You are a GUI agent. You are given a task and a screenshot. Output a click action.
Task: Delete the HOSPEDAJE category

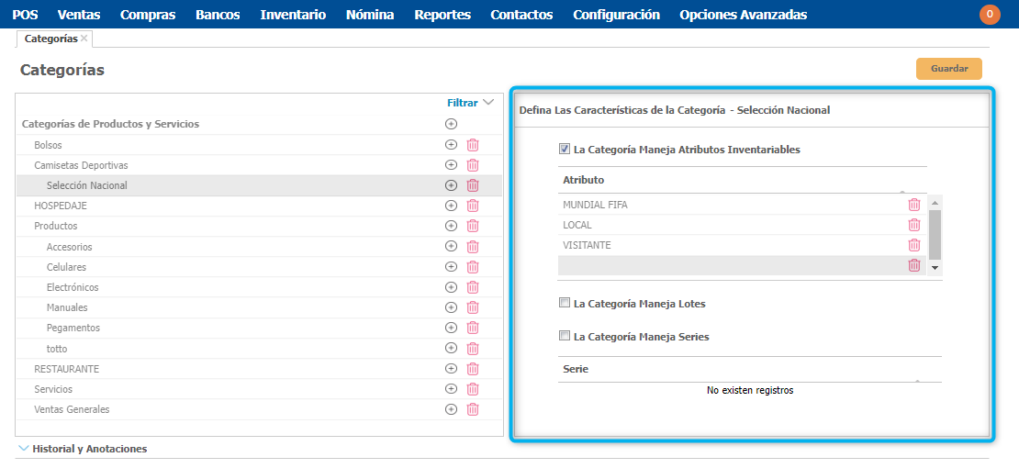click(x=473, y=206)
